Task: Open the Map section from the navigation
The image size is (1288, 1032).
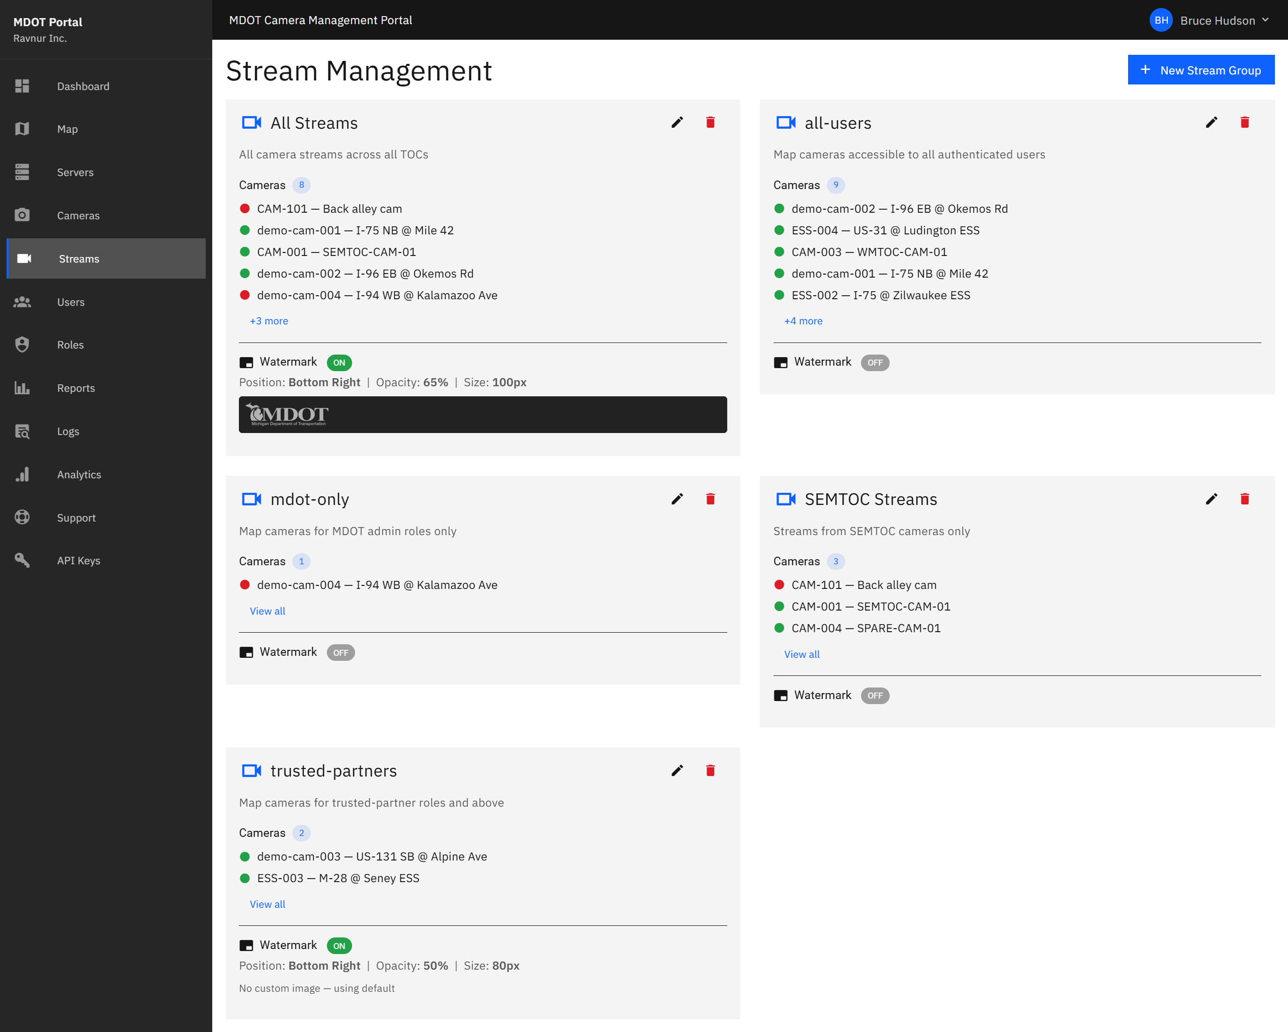Action: coord(67,129)
